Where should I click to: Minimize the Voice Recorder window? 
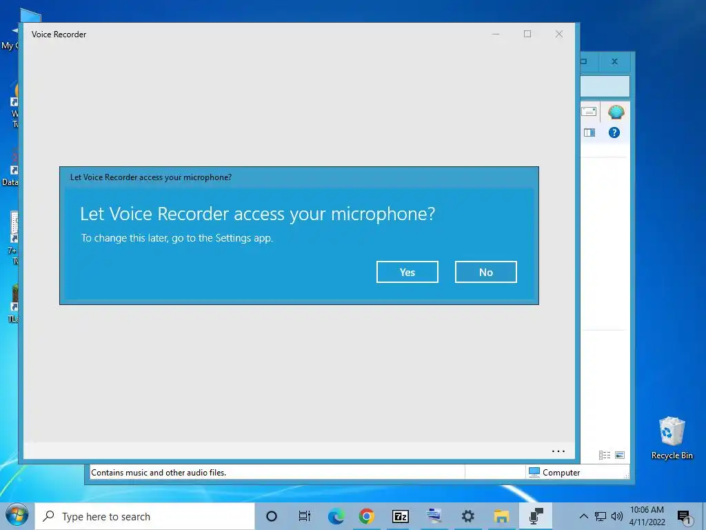click(496, 34)
